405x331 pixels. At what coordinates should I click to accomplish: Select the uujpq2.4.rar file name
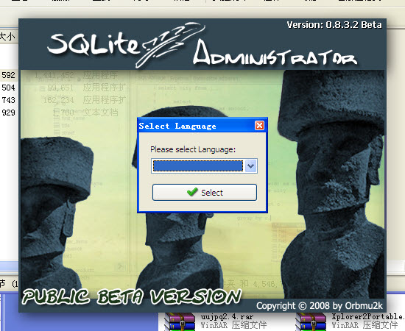tap(228, 316)
